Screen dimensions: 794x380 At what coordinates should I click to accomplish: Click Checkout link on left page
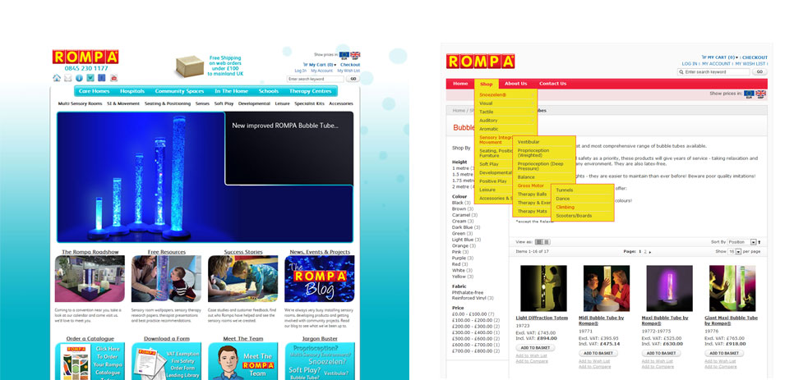pos(350,65)
